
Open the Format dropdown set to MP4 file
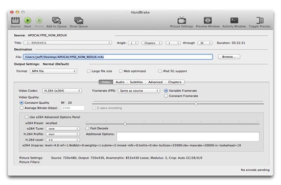[x=54, y=71]
